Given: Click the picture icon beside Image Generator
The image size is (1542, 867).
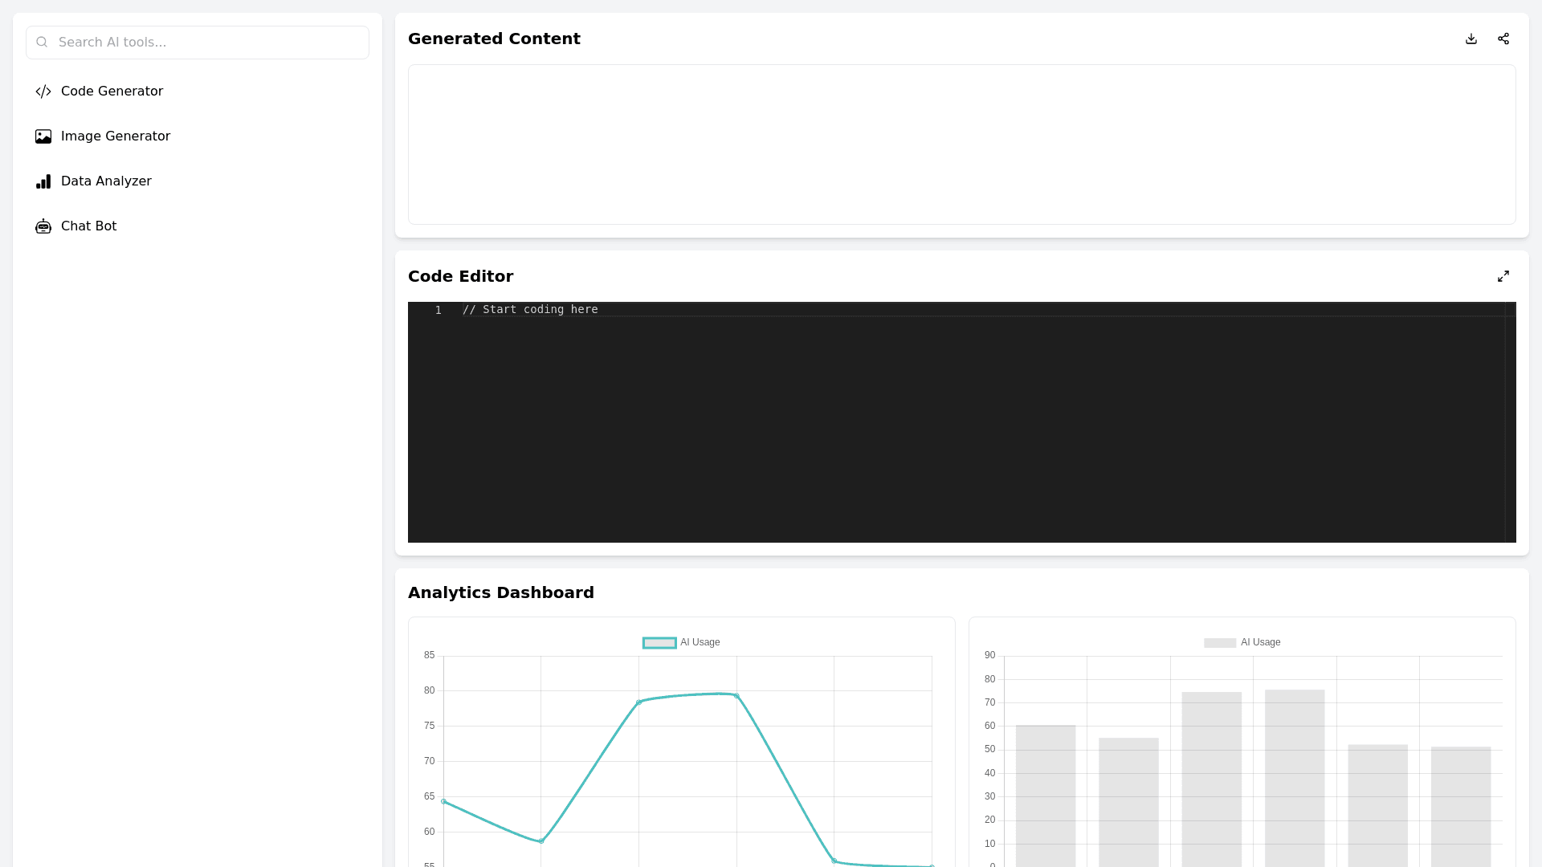Looking at the screenshot, I should pyautogui.click(x=43, y=136).
